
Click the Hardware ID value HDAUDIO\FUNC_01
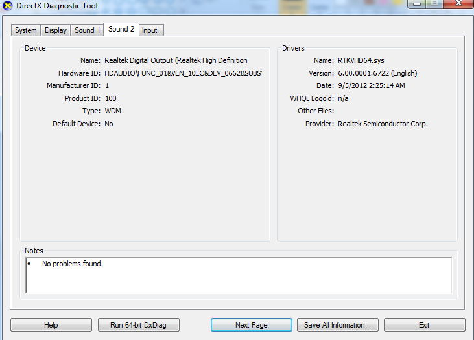click(184, 73)
